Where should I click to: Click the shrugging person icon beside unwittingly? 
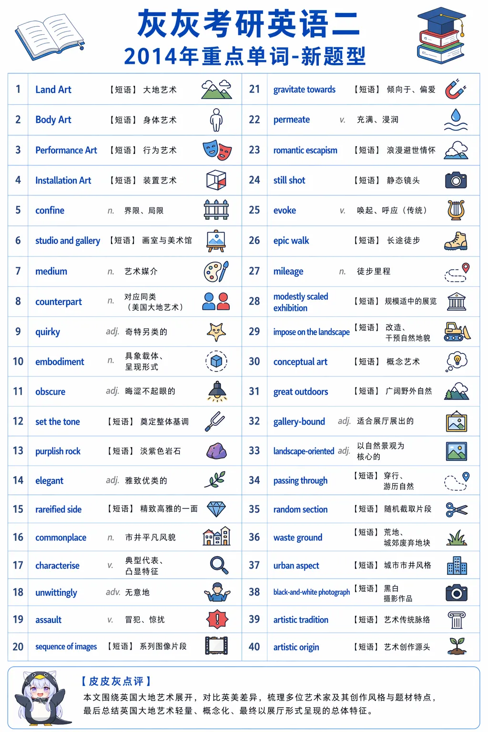(217, 592)
